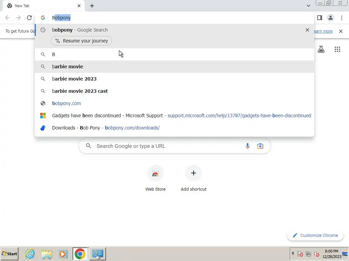
Task: Open Gadgets have been discontinued suggestion
Action: pos(174,116)
